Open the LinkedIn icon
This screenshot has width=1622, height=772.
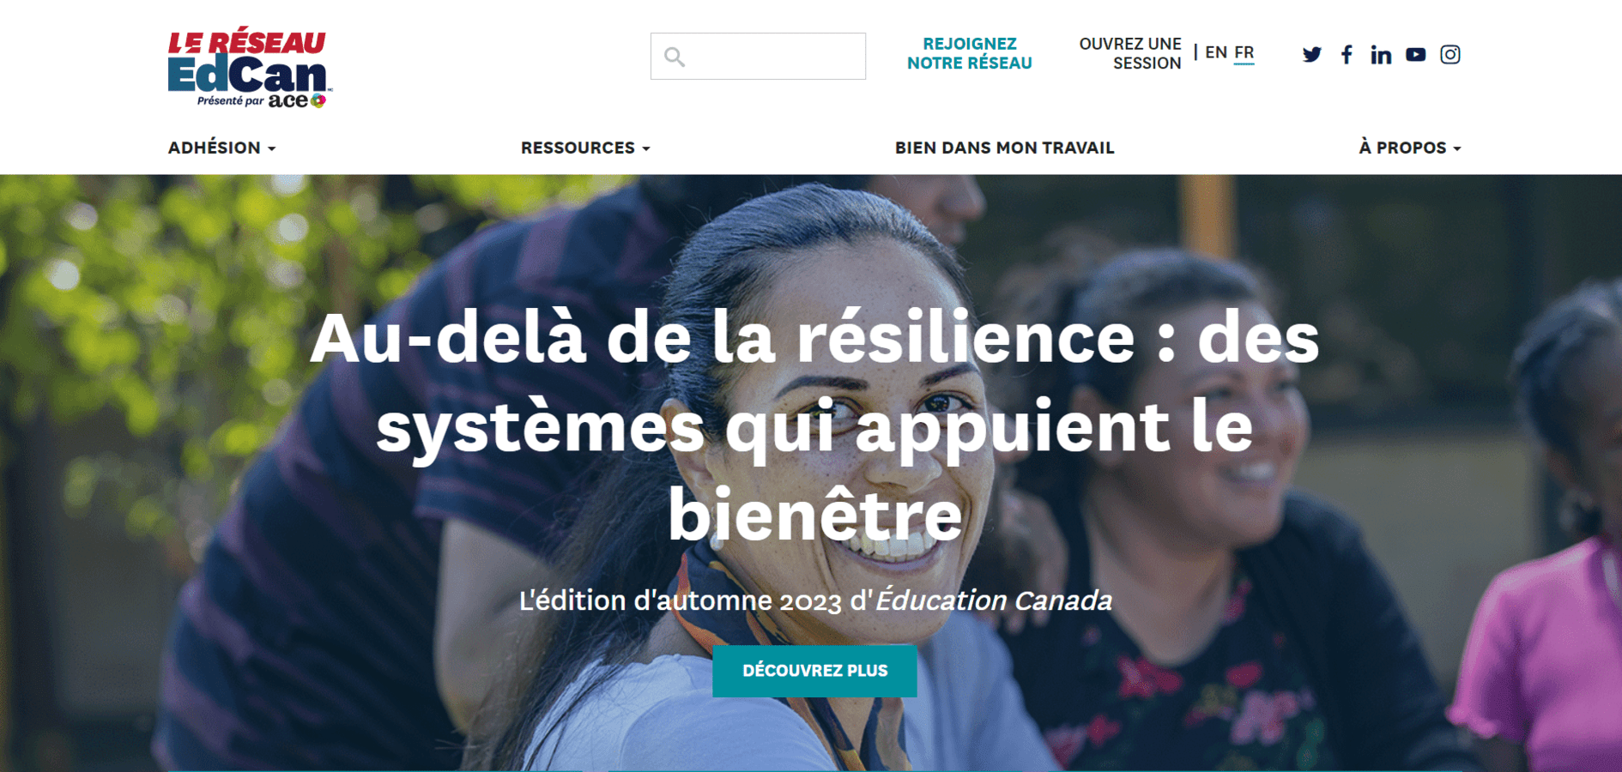tap(1381, 55)
